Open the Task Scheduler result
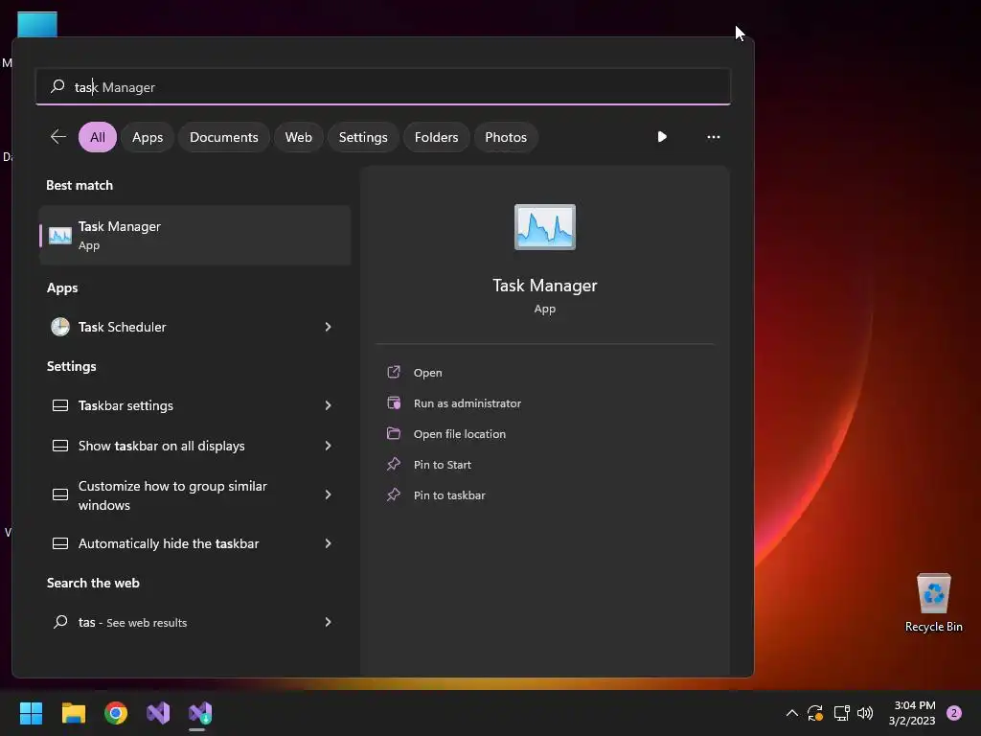 tap(194, 327)
